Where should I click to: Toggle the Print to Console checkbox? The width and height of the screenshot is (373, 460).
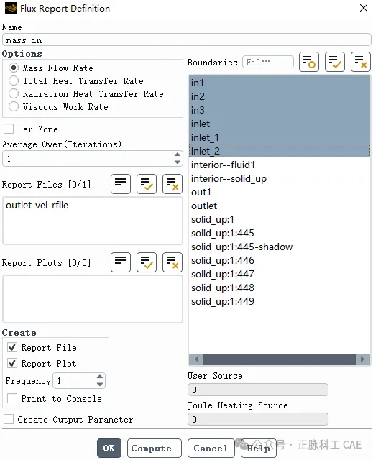point(12,398)
